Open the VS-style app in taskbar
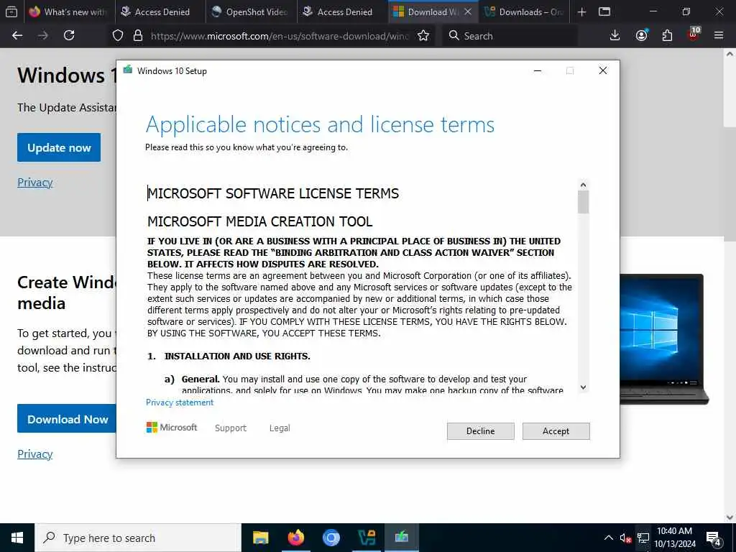 pyautogui.click(x=367, y=538)
